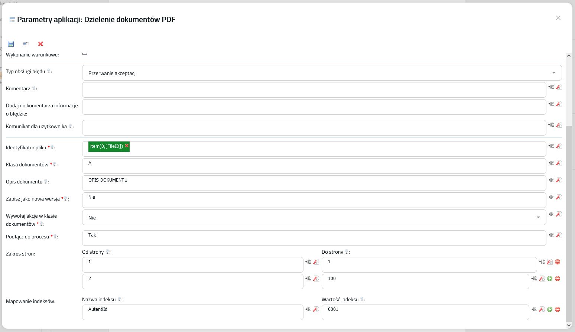Remove the AutentiId index mapping with the red minus
575x332 pixels.
tap(558, 309)
